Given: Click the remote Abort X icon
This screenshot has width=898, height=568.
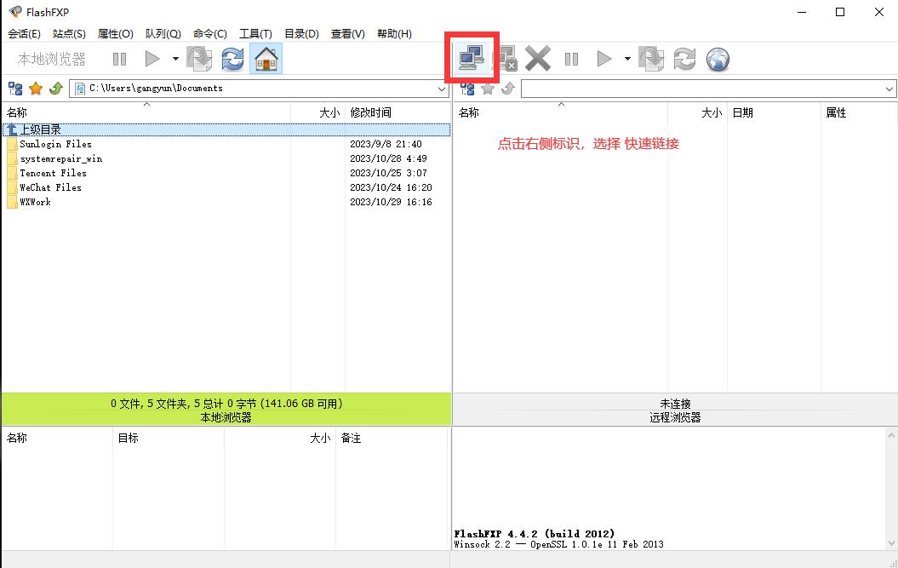Looking at the screenshot, I should point(538,59).
